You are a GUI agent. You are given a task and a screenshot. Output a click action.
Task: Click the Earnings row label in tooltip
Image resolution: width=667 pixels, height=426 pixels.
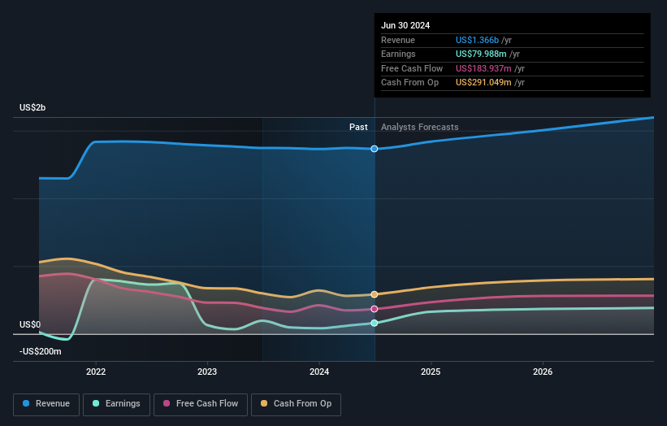pyautogui.click(x=398, y=54)
